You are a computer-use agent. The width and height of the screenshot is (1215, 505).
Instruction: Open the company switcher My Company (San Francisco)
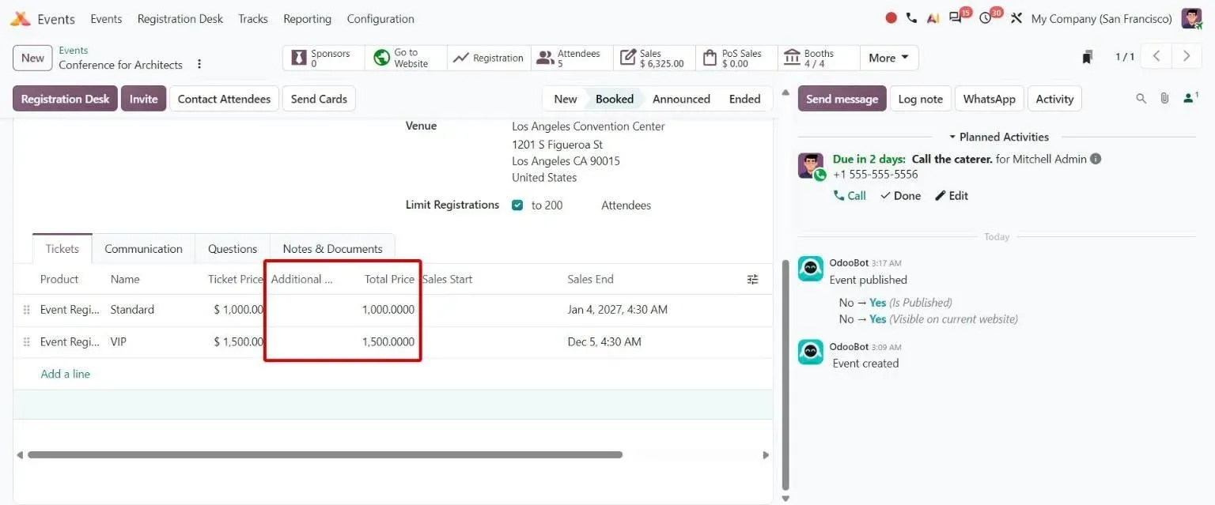pos(1101,18)
